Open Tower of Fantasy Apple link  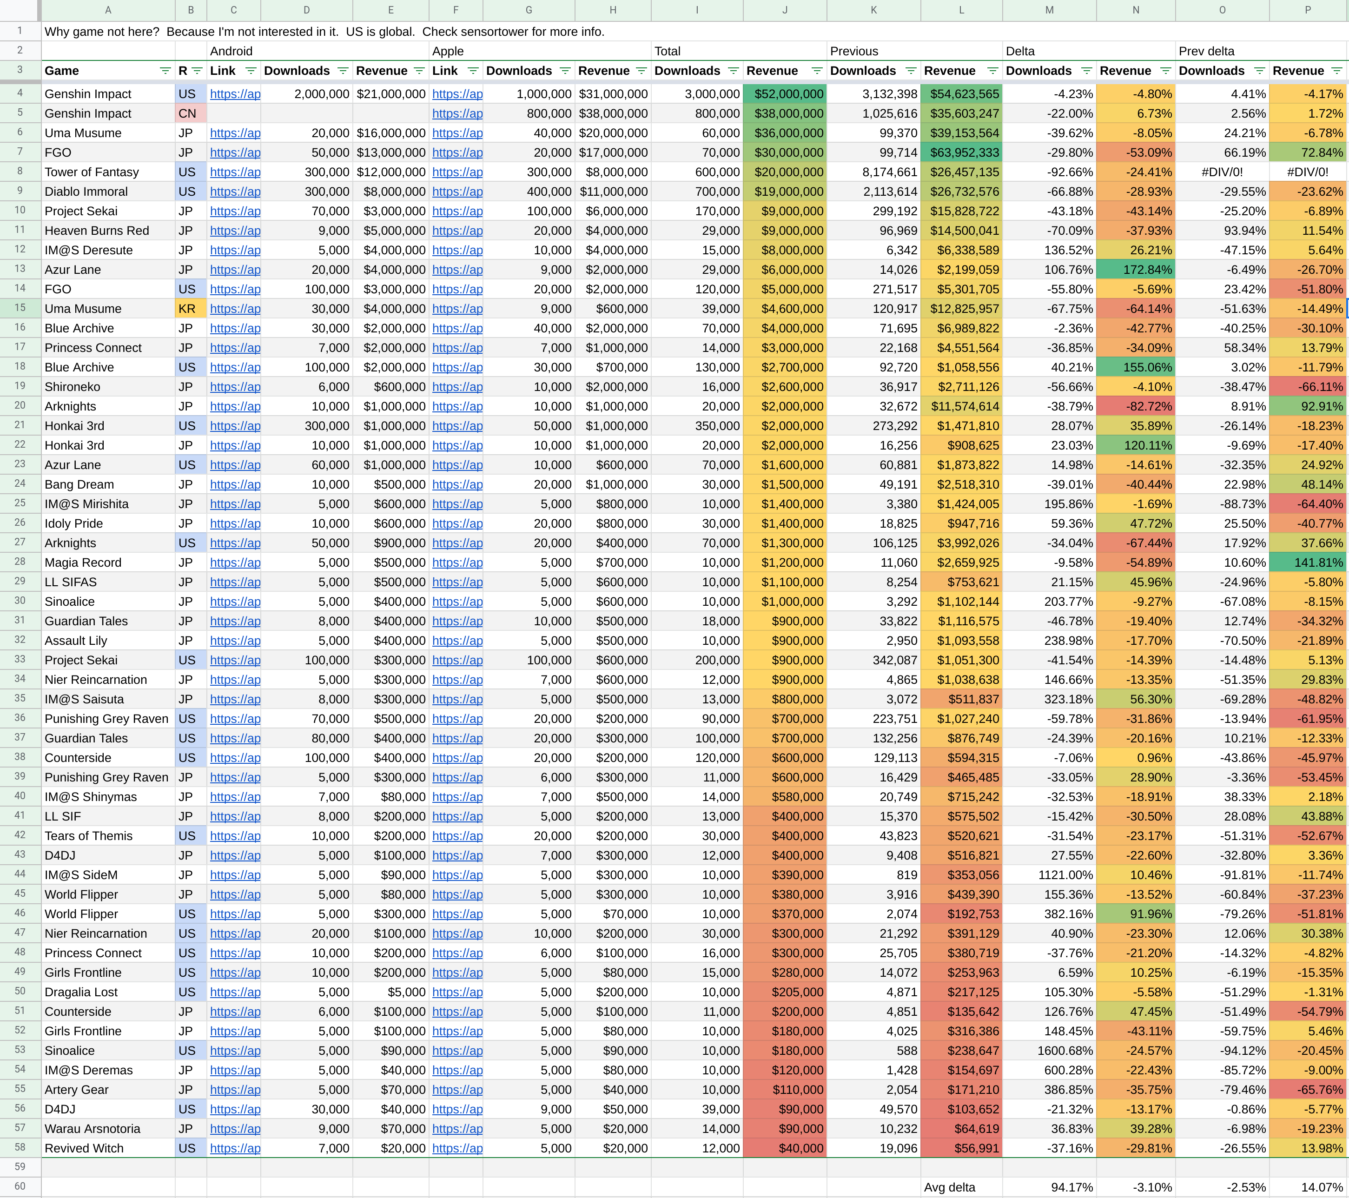[x=457, y=172]
